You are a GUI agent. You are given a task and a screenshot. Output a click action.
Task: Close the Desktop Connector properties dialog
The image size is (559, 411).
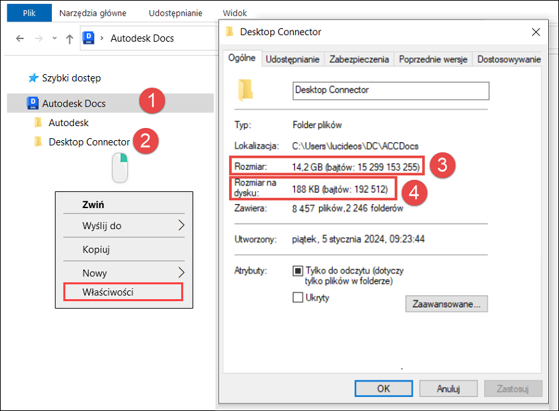coord(535,32)
